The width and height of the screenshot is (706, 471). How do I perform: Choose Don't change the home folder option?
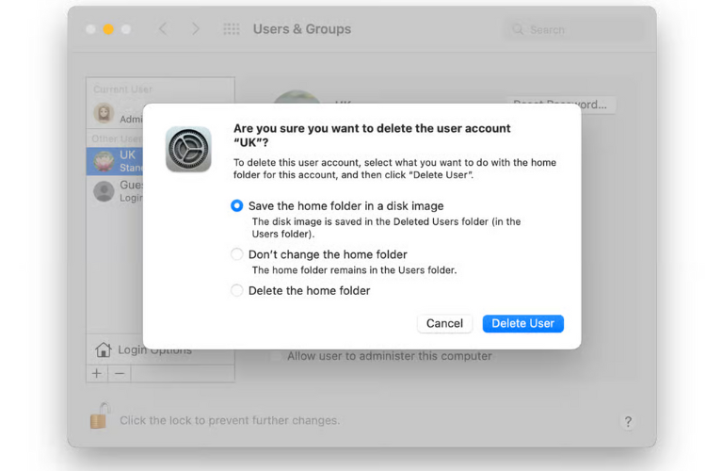pos(236,254)
